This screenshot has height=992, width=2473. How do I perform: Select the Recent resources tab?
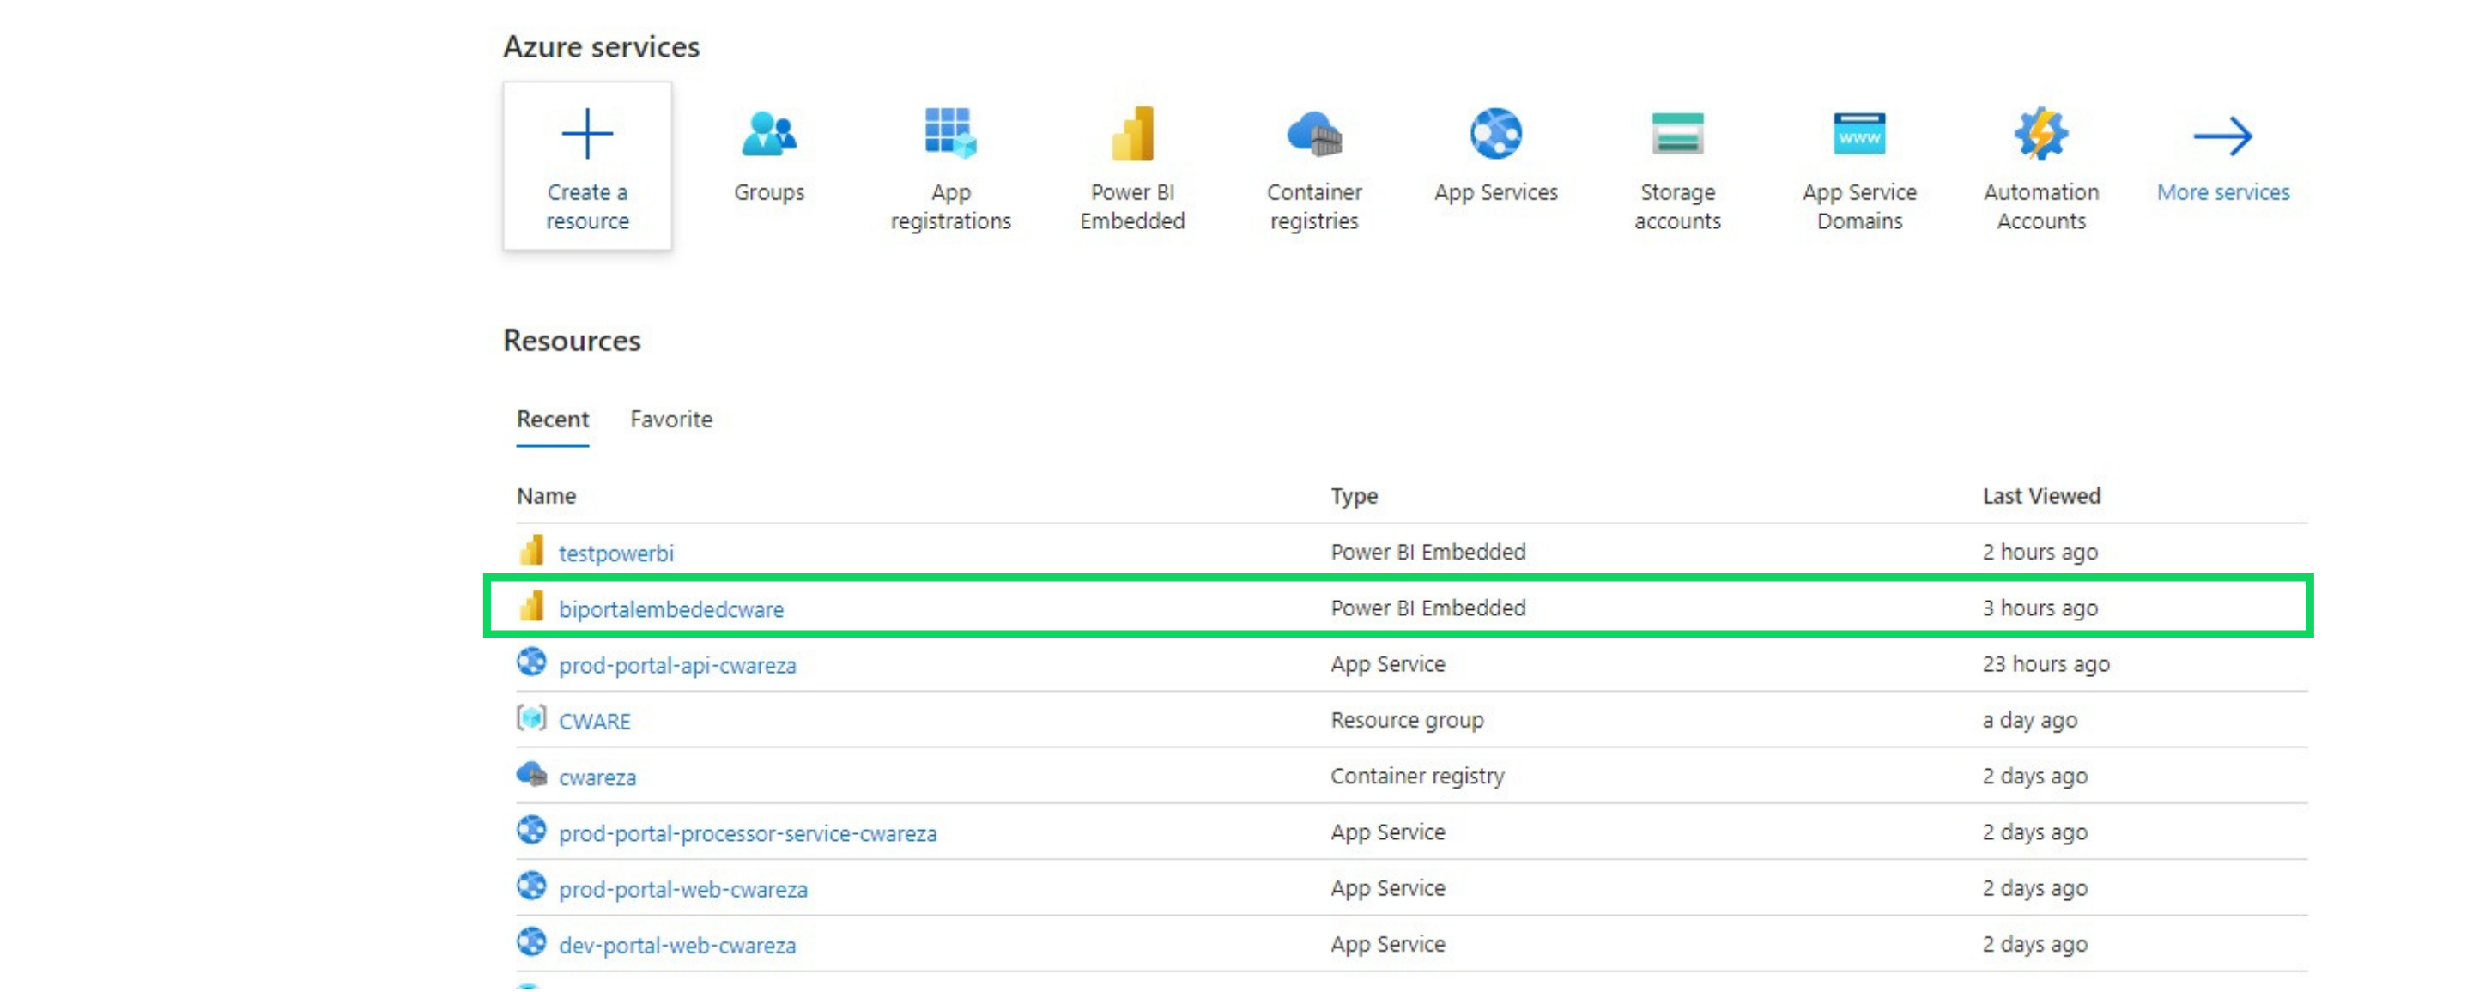(x=552, y=420)
